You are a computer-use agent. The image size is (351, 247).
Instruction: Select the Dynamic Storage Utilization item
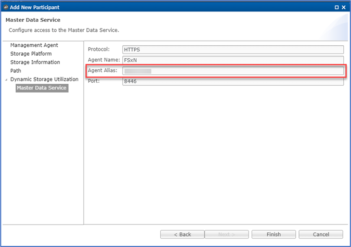(x=44, y=80)
